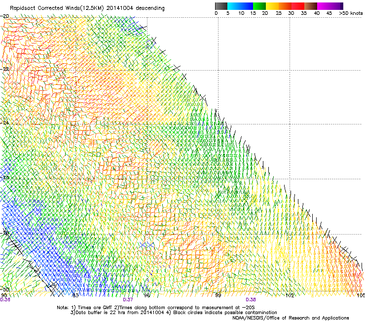Click the '93' longitude axis label

coord(75,295)
